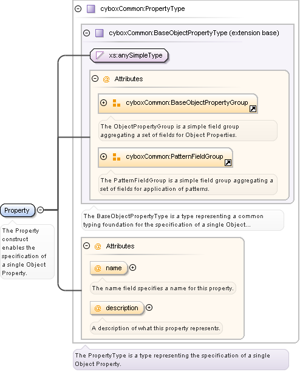Select the Property root element

[18, 210]
